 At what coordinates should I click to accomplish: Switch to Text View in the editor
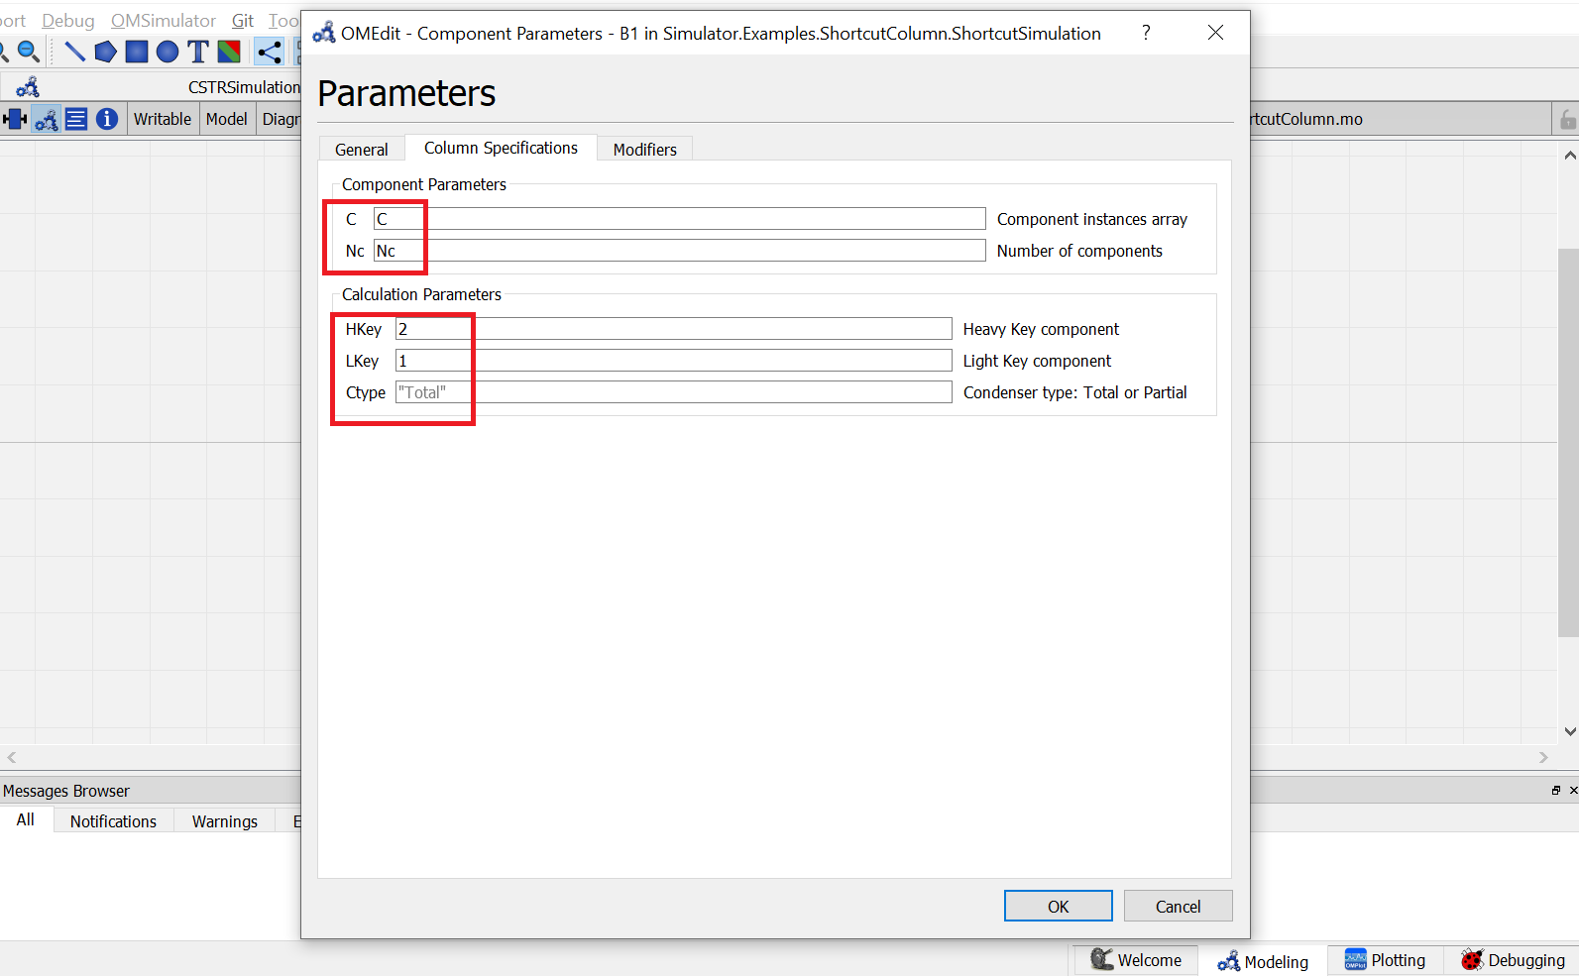[x=76, y=119]
